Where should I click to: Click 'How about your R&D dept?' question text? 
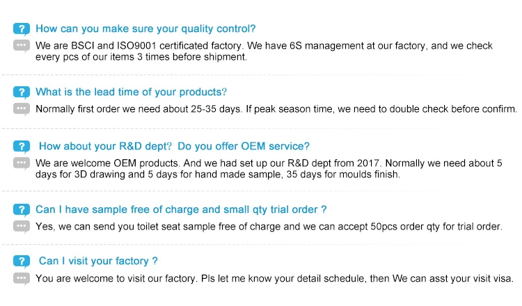[x=105, y=146]
